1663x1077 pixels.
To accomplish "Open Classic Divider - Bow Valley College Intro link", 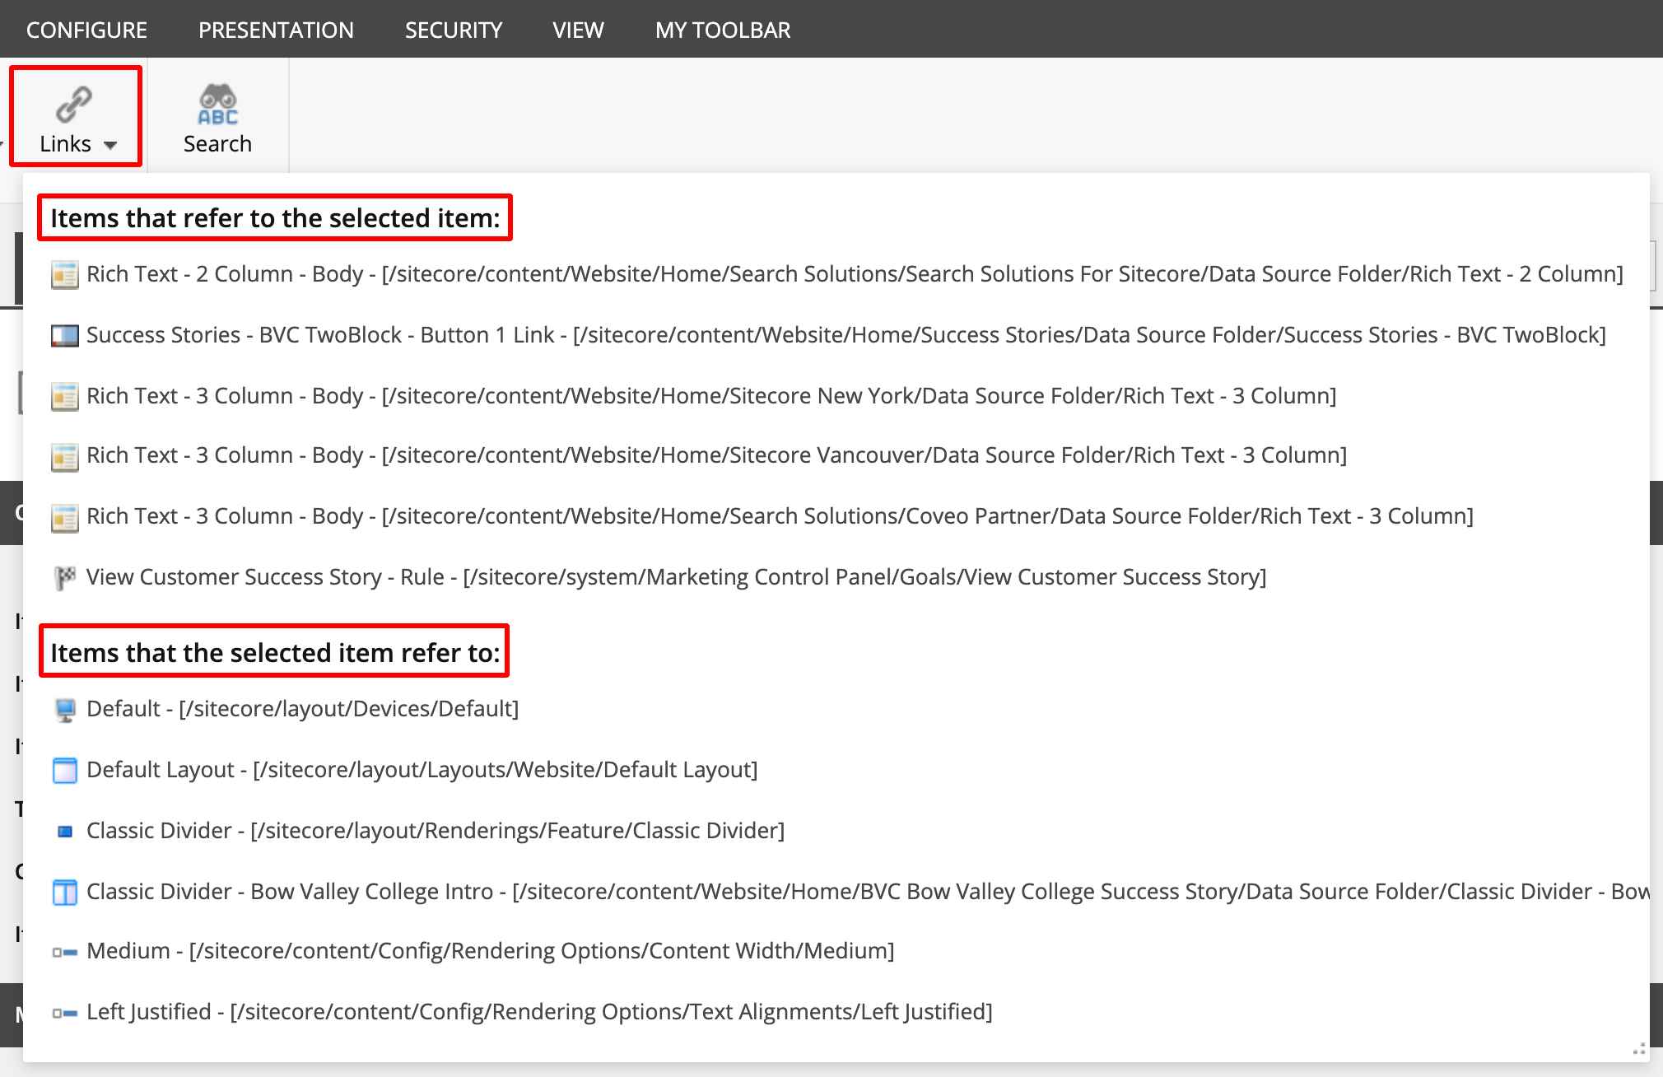I will coord(868,892).
